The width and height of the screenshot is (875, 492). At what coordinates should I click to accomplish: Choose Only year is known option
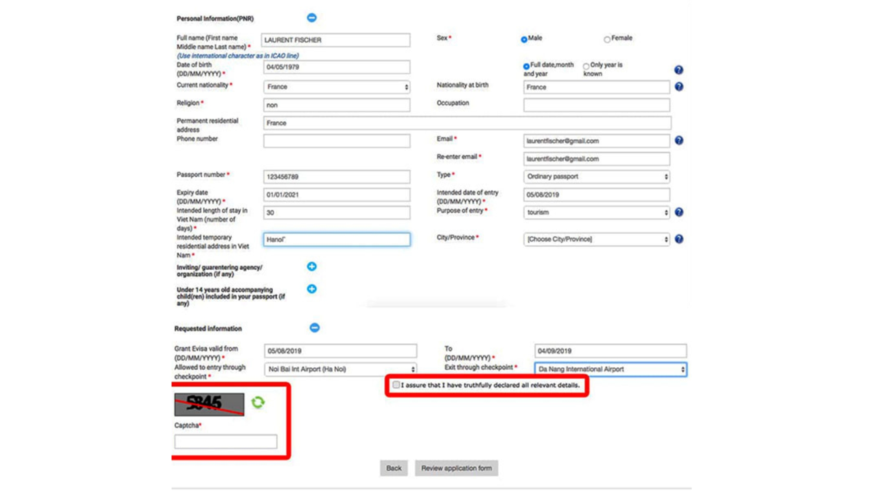point(586,66)
